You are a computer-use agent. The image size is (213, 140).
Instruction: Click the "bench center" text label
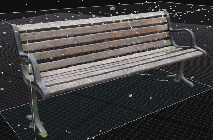pos(145,74)
